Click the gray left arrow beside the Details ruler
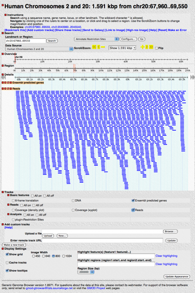 point(3,77)
